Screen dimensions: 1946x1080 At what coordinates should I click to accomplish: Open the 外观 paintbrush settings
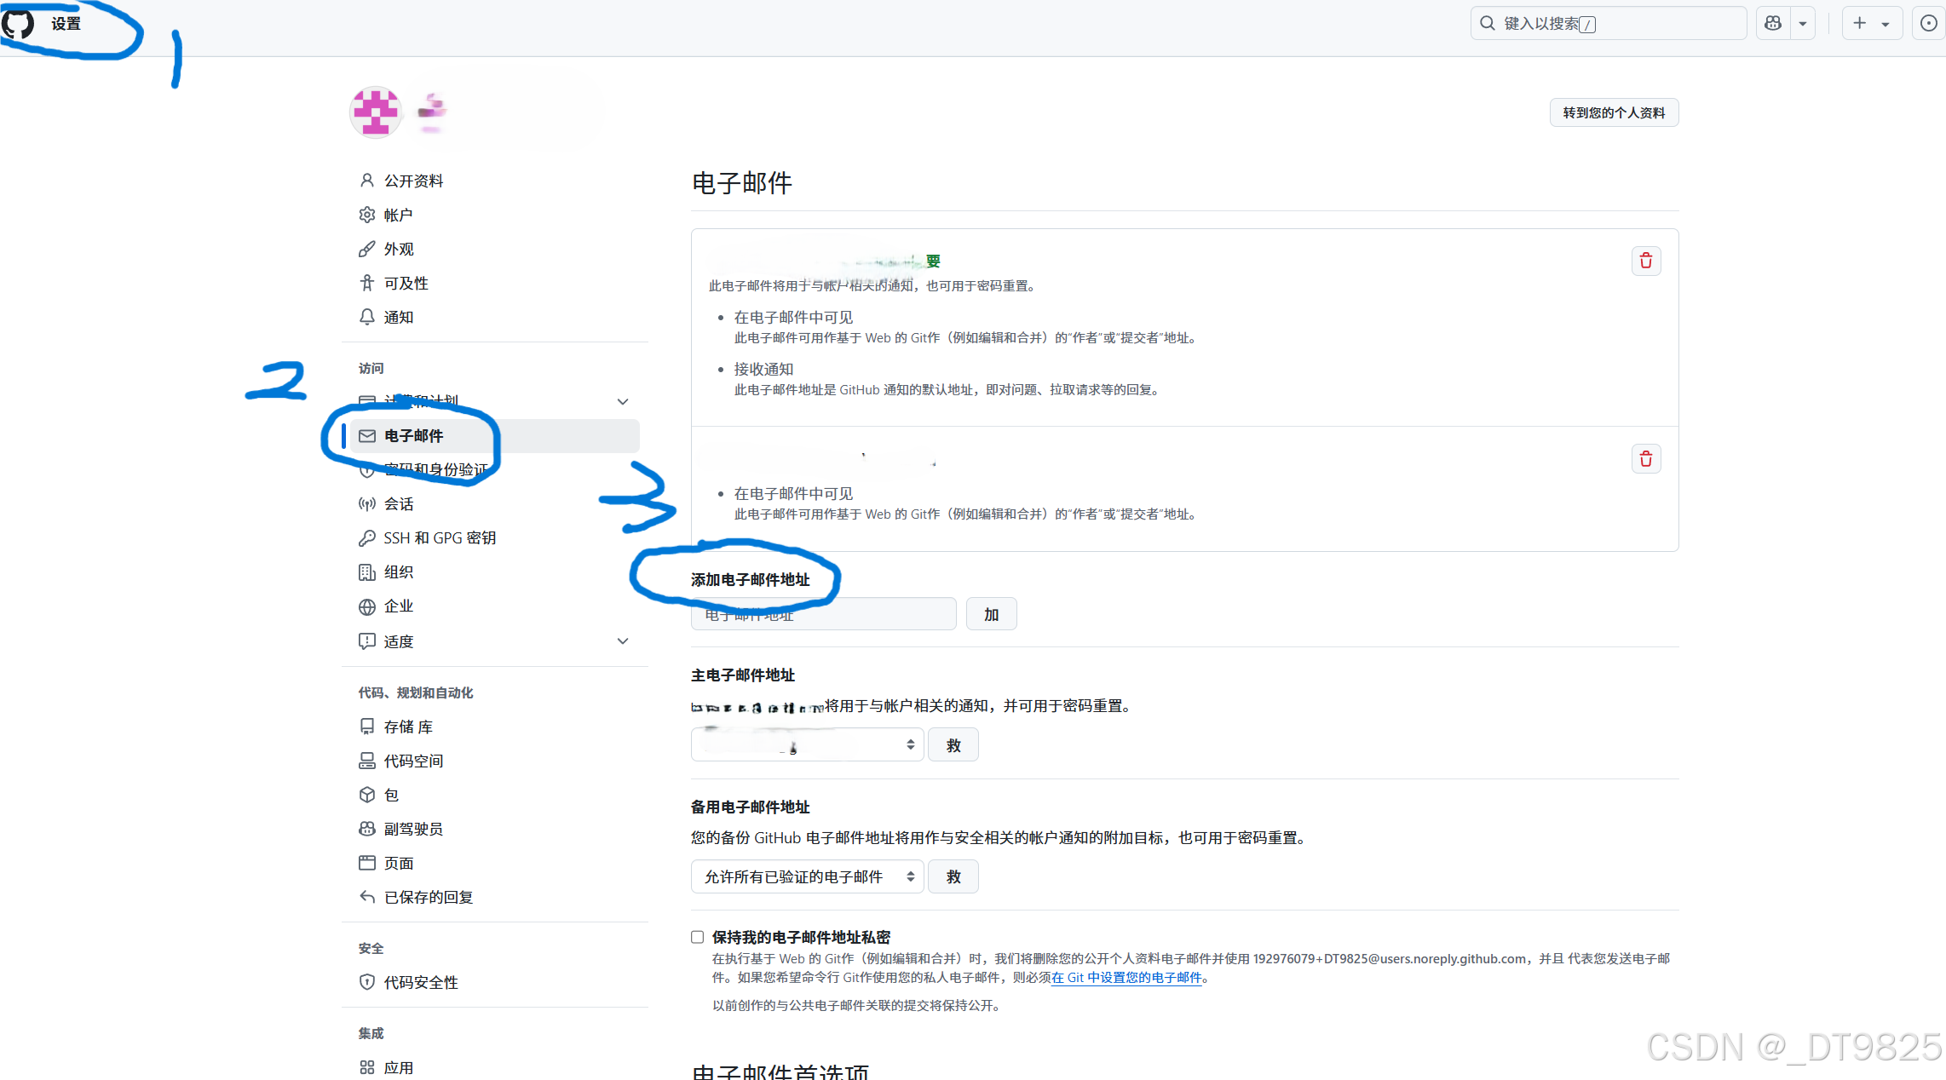pyautogui.click(x=398, y=249)
